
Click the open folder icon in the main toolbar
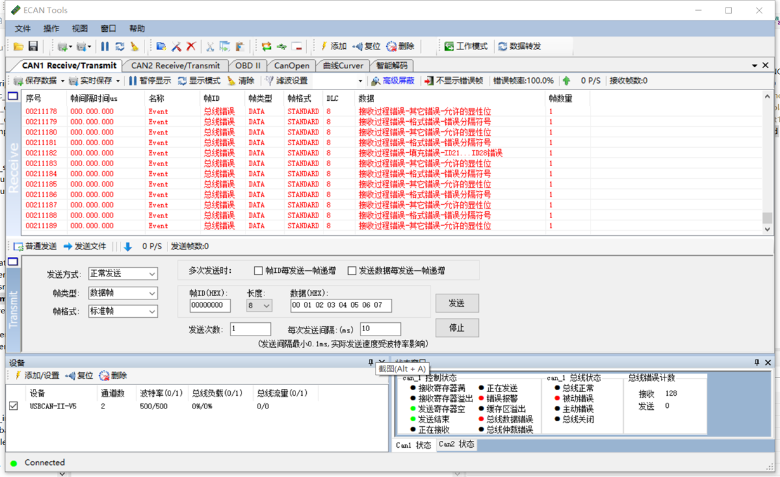tap(18, 46)
